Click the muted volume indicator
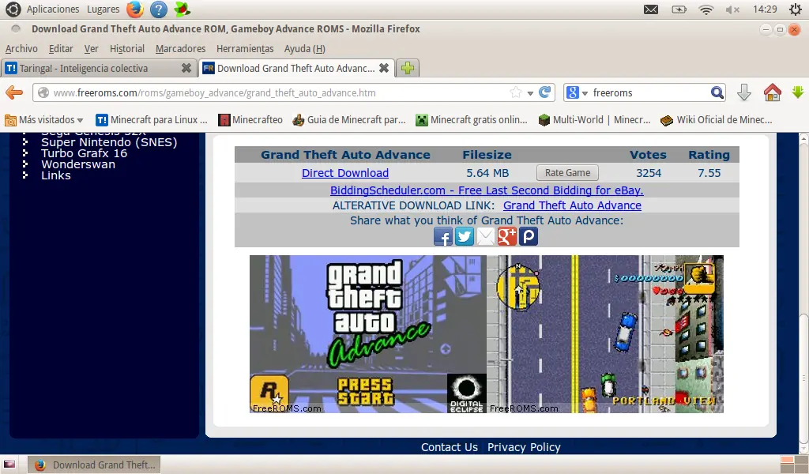Viewport: 809px width, 474px height. coord(732,9)
